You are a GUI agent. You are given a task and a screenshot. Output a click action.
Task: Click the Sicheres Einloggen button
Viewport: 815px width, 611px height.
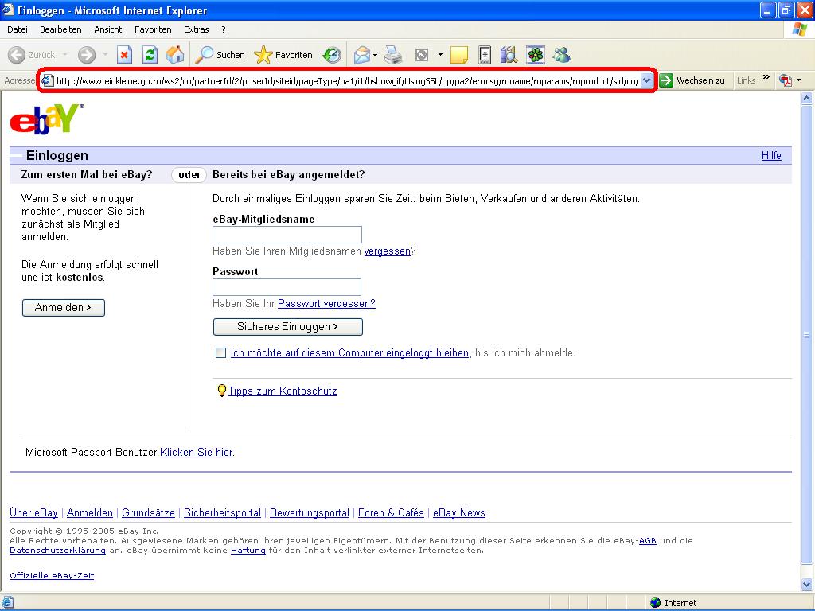tap(288, 327)
